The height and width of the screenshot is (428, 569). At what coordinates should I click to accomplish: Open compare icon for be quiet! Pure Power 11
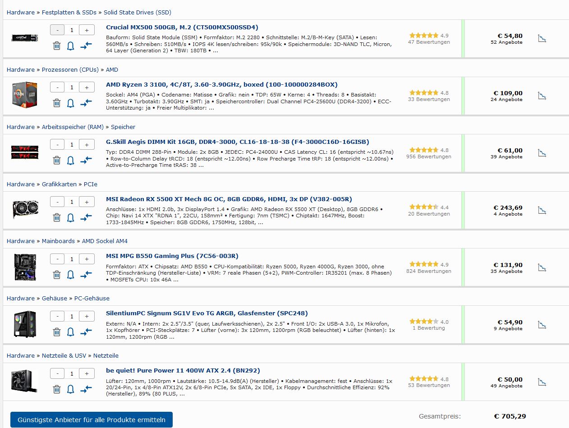point(86,389)
